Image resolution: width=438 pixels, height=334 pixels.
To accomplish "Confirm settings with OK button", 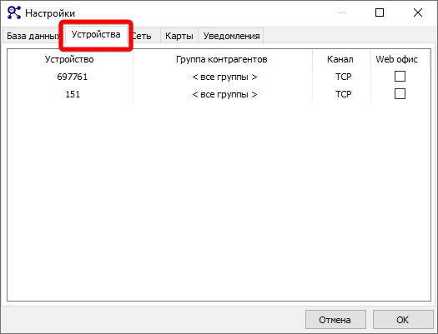I will tap(403, 320).
